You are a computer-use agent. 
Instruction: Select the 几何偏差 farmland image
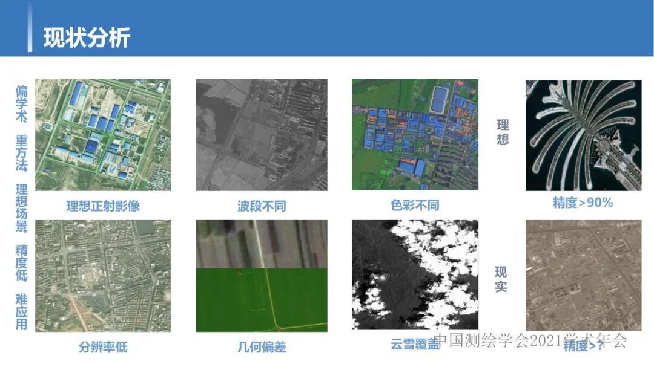coord(262,276)
